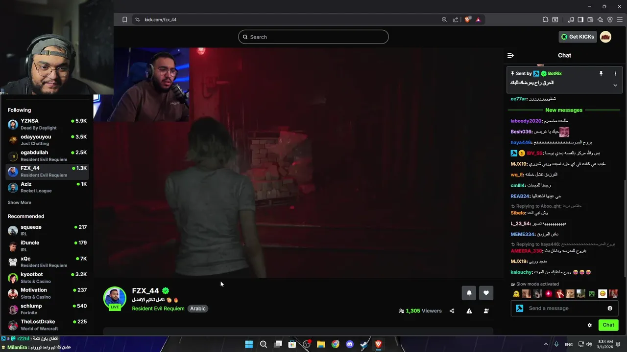Open squeeze recommended channel

(47, 230)
